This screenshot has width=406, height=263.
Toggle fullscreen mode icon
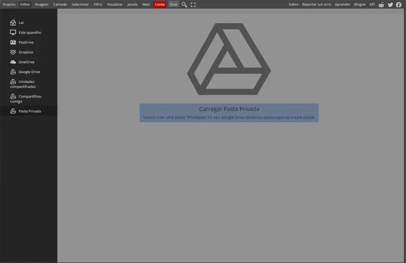click(x=193, y=5)
